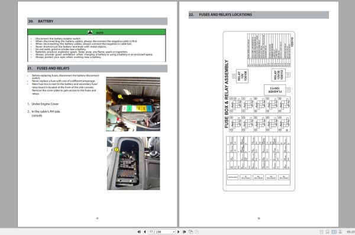The height and width of the screenshot is (235, 355).
Task: Go to the next page
Action: 179,232
